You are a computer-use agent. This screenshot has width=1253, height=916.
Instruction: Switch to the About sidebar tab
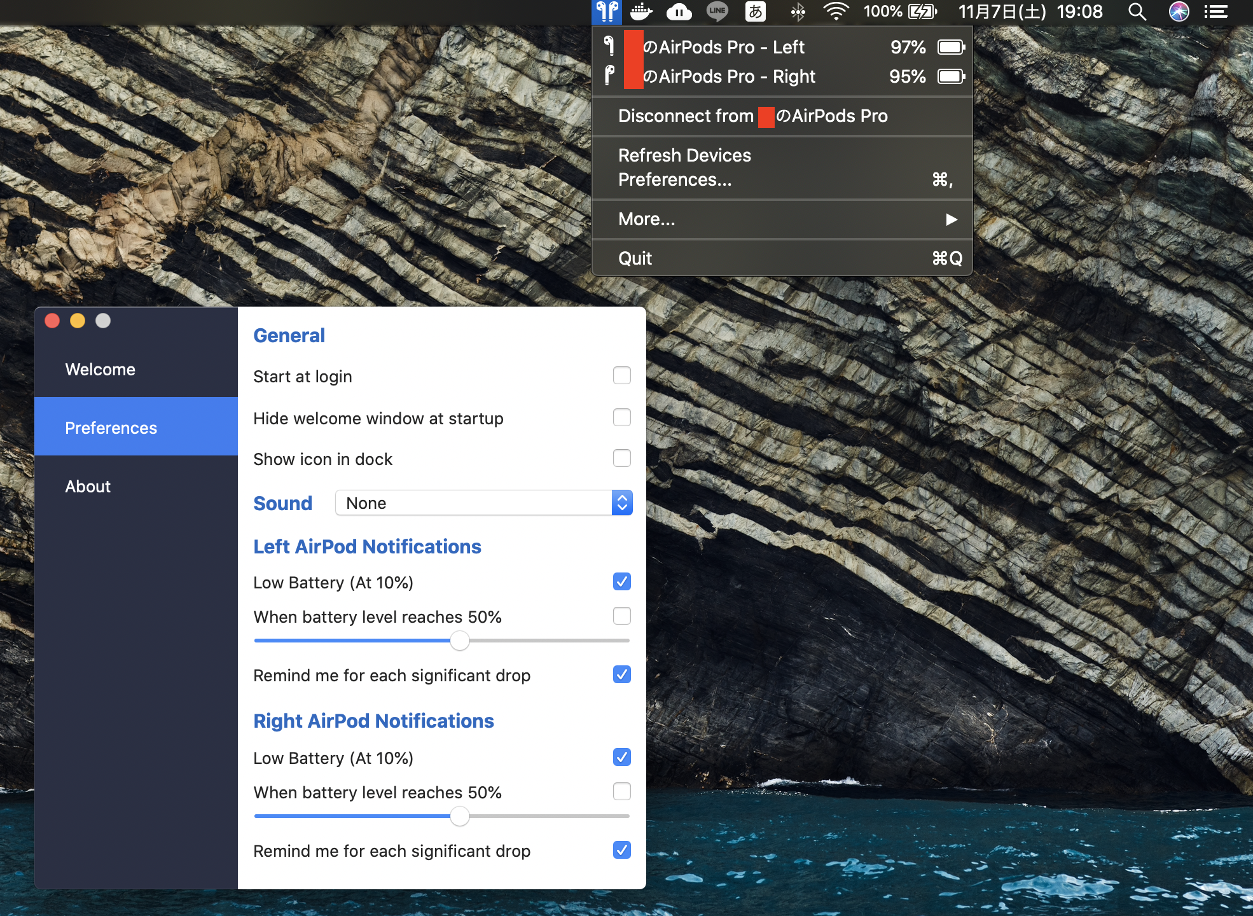(88, 487)
